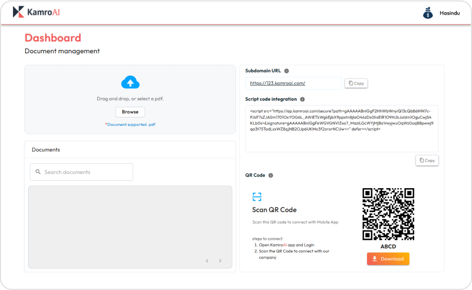Image resolution: width=472 pixels, height=290 pixels.
Task: Show info for Script code integration
Action: pos(302,99)
